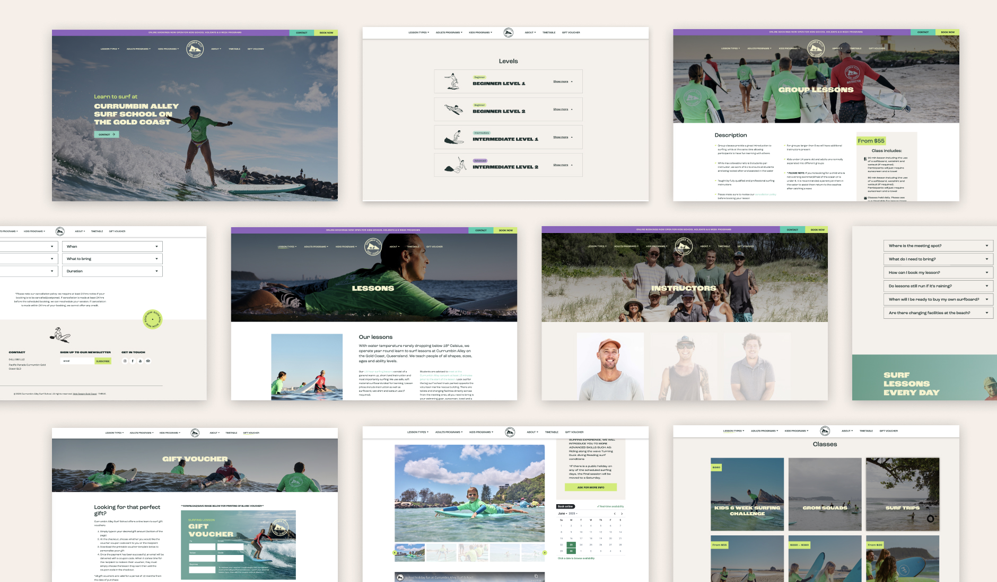The image size is (997, 582).
Task: Expand the 'When' accordion
Action: click(112, 246)
